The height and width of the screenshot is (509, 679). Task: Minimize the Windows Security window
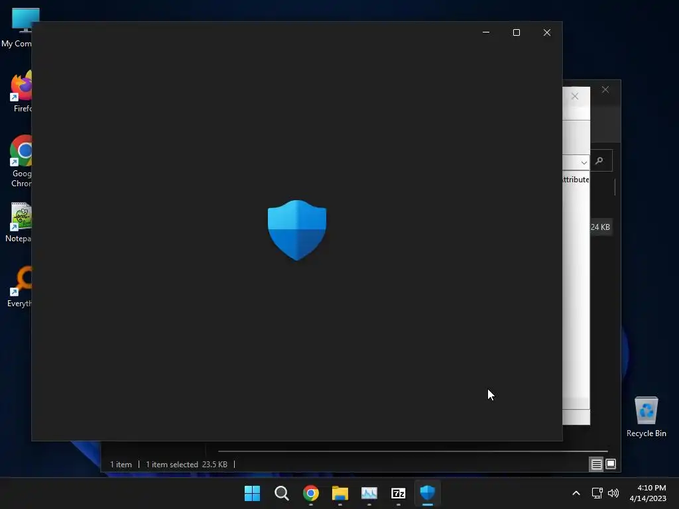(x=486, y=32)
